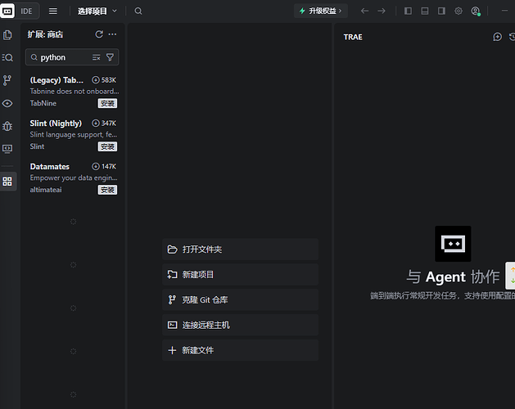
Task: Click 扩展: 商店 panel heading
Action: point(45,34)
